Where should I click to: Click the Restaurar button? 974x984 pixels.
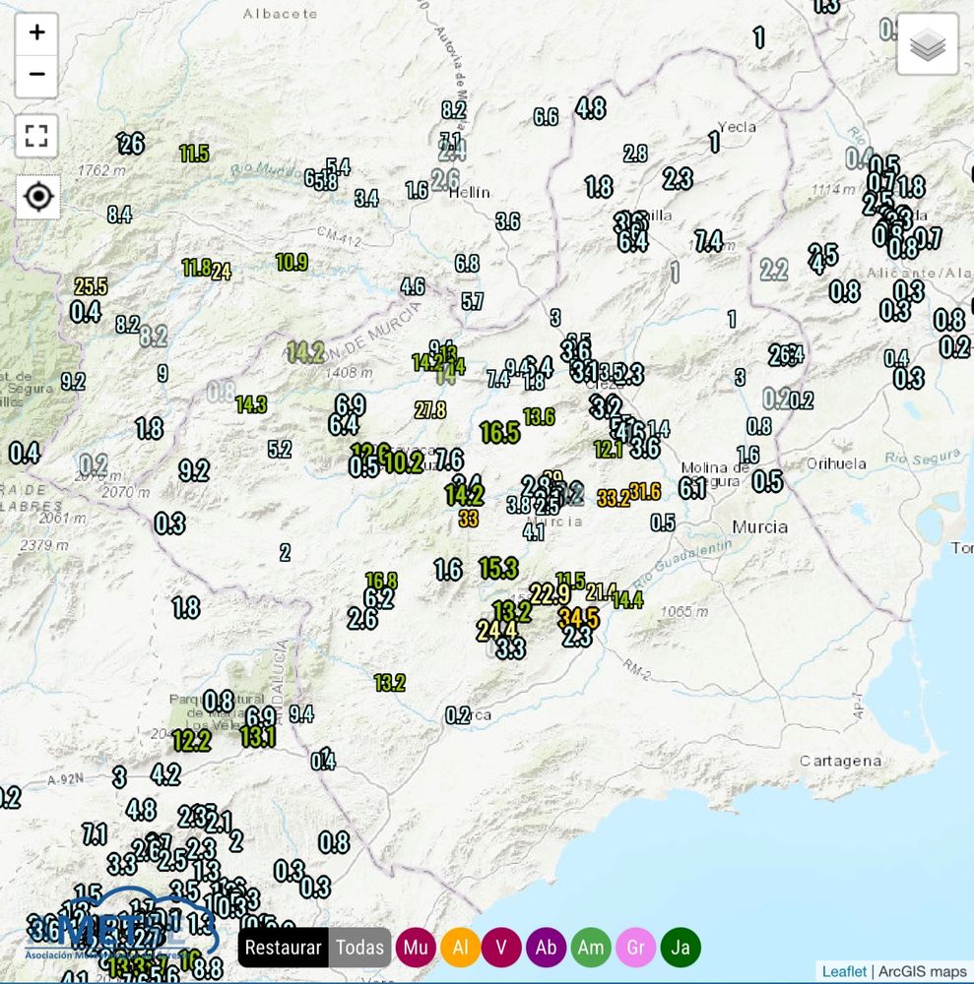coord(284,947)
